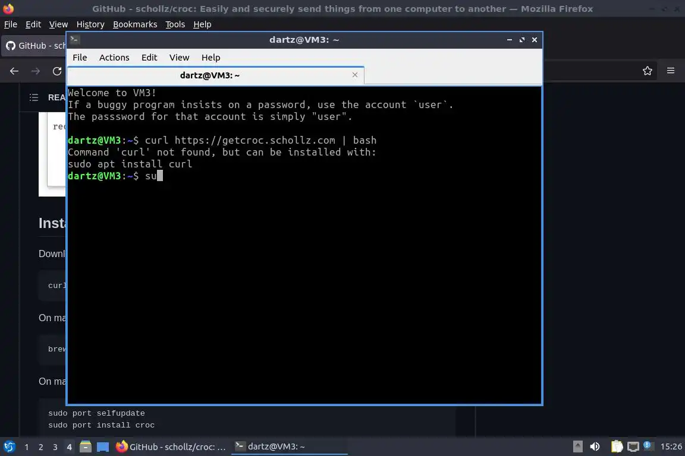685x456 pixels.
Task: Switch to workspace 3
Action: point(55,447)
